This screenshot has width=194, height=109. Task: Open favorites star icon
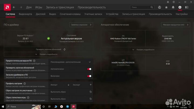click(166, 7)
